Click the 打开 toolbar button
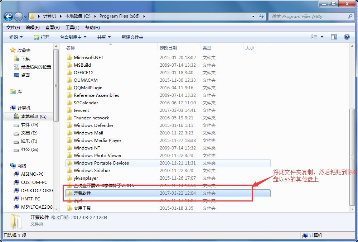The image size is (358, 242). click(x=42, y=37)
